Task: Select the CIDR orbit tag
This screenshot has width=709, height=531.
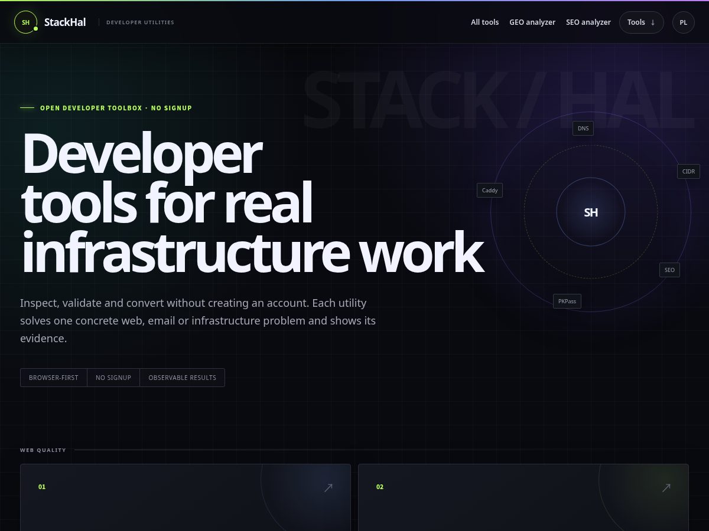Action: [x=688, y=171]
